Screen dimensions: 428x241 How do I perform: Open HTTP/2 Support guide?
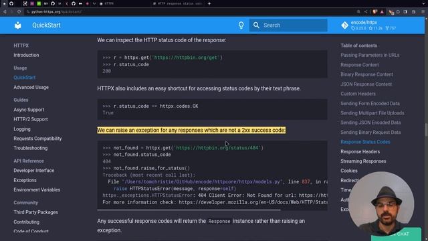[x=31, y=119]
